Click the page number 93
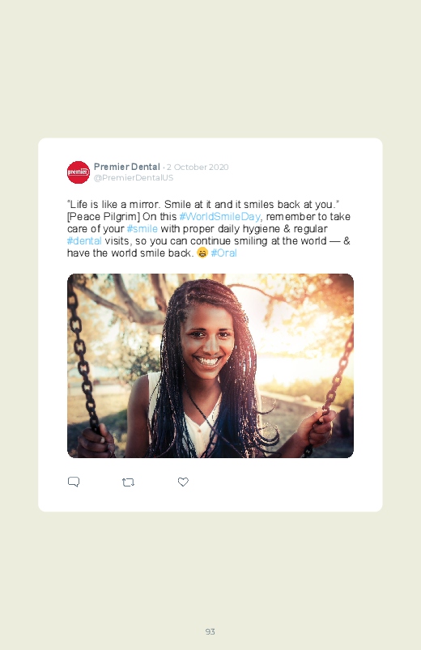This screenshot has height=650, width=421. [210, 631]
